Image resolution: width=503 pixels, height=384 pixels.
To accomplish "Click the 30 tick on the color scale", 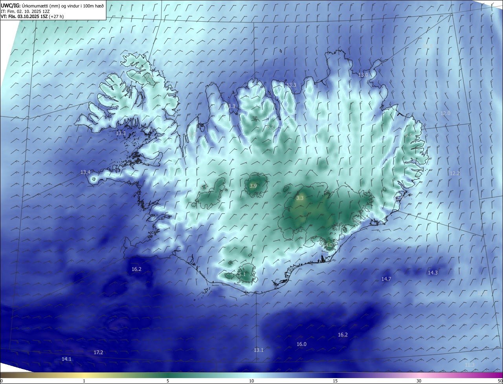I will point(419,381).
